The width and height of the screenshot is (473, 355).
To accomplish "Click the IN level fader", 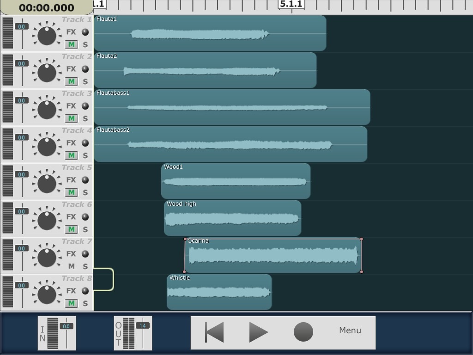I will tap(67, 326).
